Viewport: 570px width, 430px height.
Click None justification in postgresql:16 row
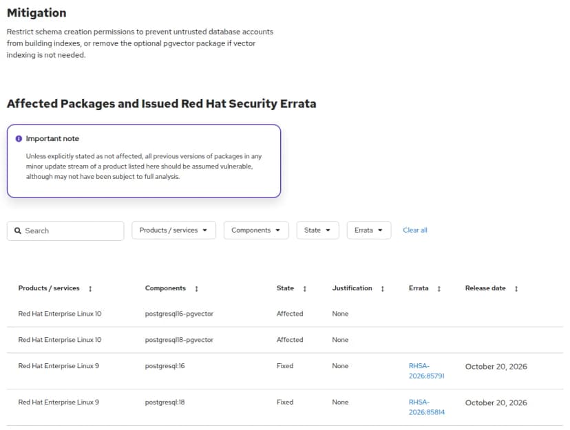[x=340, y=366]
